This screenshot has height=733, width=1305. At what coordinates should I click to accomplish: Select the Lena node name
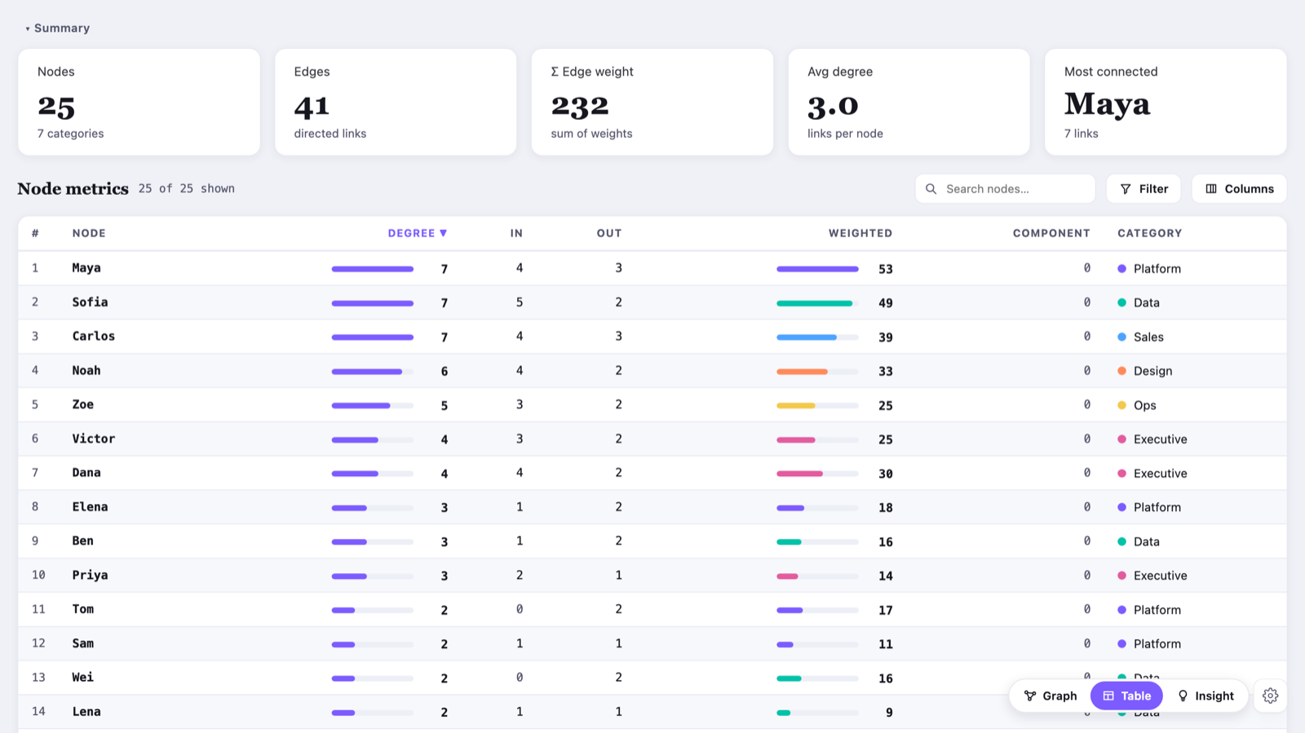86,712
